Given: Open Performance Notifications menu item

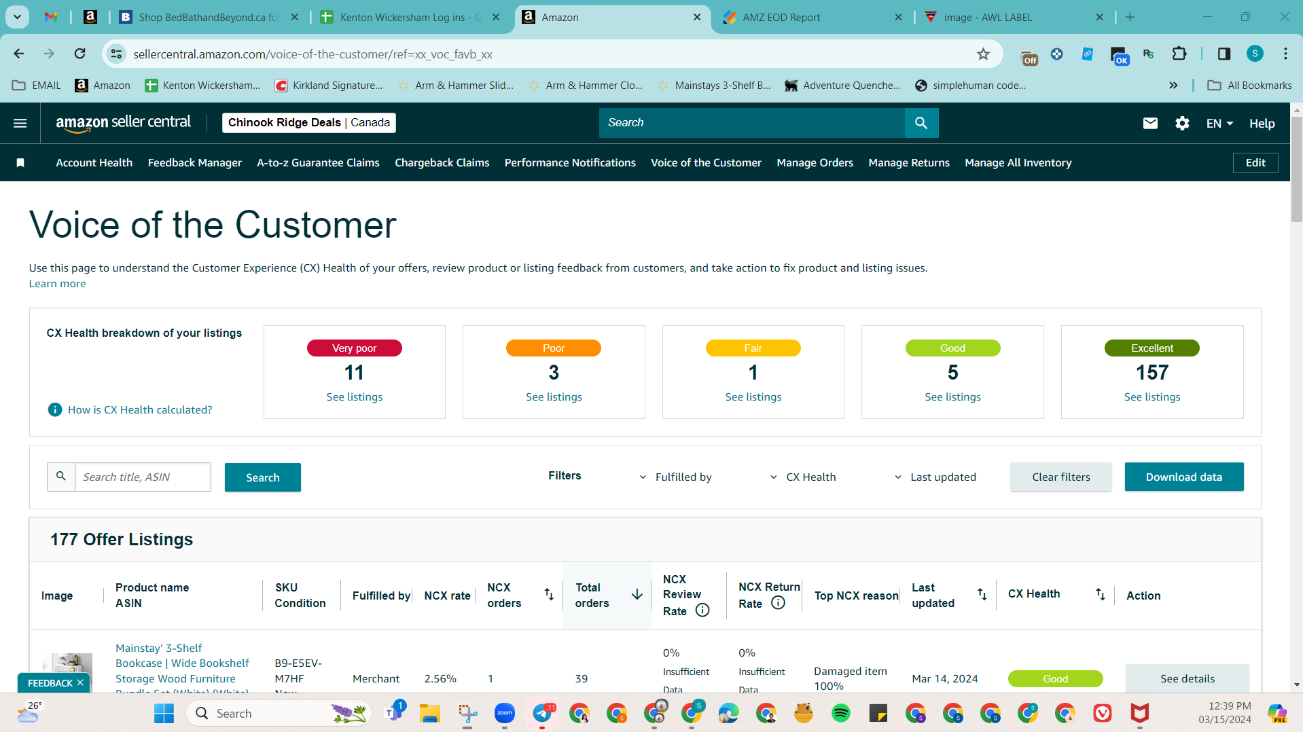Looking at the screenshot, I should click(570, 163).
